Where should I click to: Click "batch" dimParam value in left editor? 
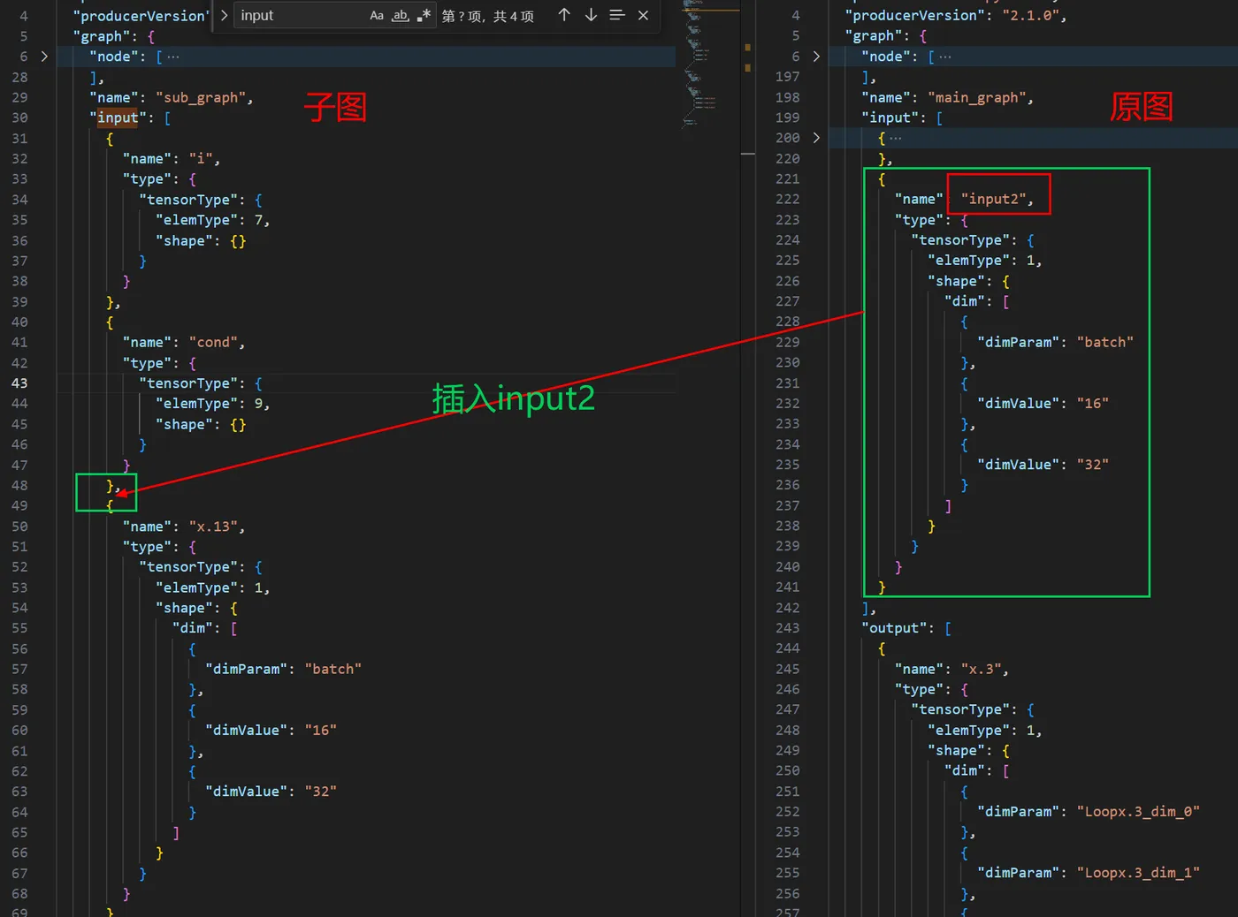[333, 669]
